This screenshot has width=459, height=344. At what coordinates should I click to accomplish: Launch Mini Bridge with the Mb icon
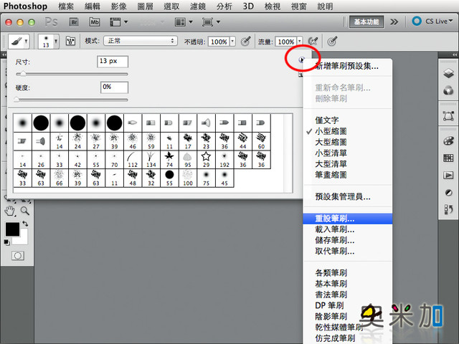(94, 22)
